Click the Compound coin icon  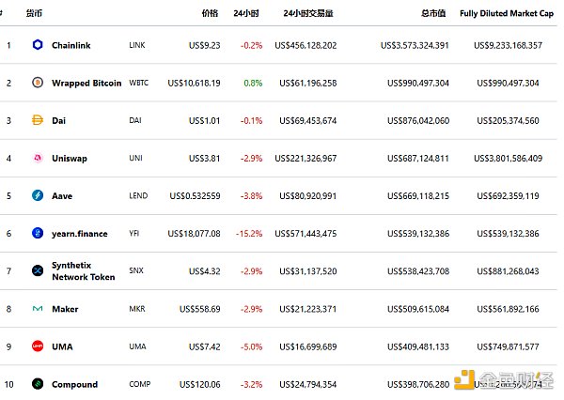38,384
